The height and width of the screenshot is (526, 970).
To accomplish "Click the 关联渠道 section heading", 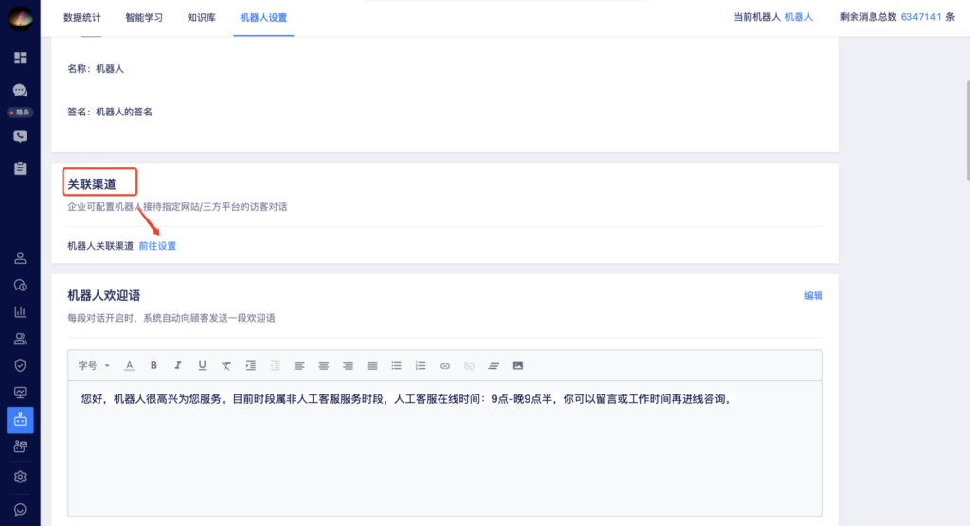I will coord(92,184).
